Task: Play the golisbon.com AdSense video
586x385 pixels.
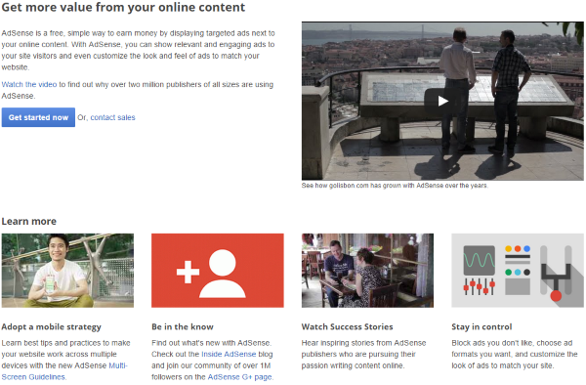Action: click(442, 101)
